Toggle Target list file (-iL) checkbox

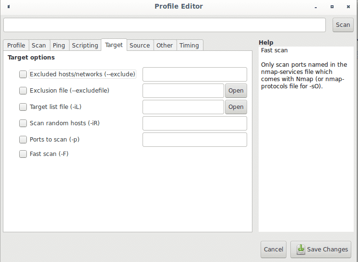point(23,107)
